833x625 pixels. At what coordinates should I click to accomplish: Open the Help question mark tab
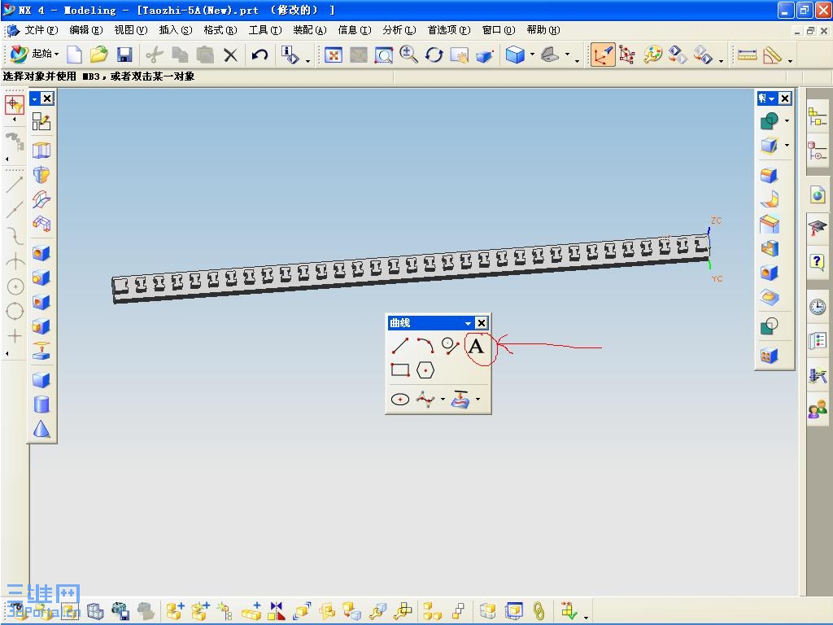click(818, 262)
